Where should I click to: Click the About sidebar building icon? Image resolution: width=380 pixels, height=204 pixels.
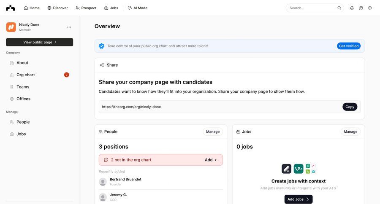tap(12, 63)
